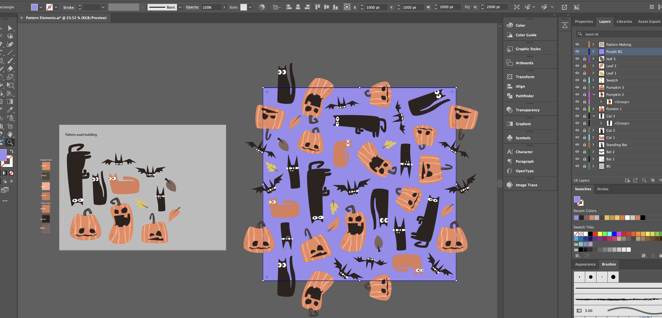
Task: Switch to the Properties tab
Action: coord(584,21)
